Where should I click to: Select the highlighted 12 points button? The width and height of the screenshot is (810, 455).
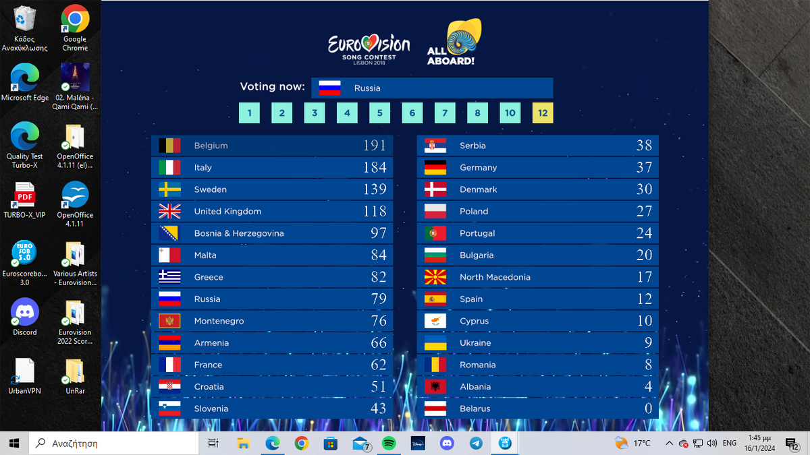[543, 113]
